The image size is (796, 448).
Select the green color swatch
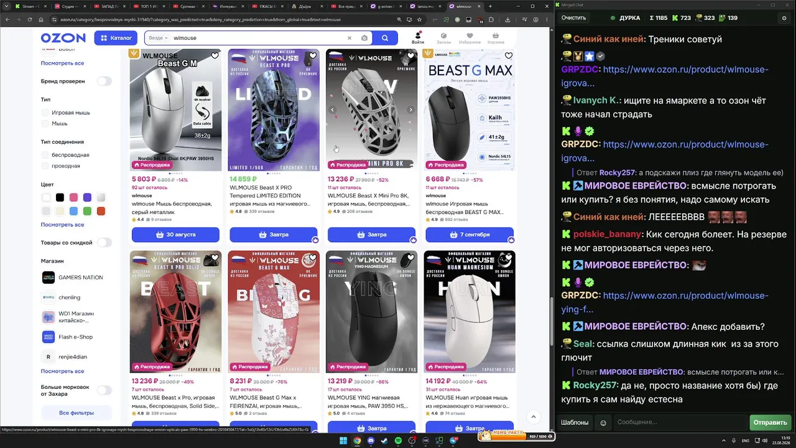point(87,211)
